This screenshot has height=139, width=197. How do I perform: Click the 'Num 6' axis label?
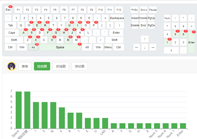coord(162,134)
